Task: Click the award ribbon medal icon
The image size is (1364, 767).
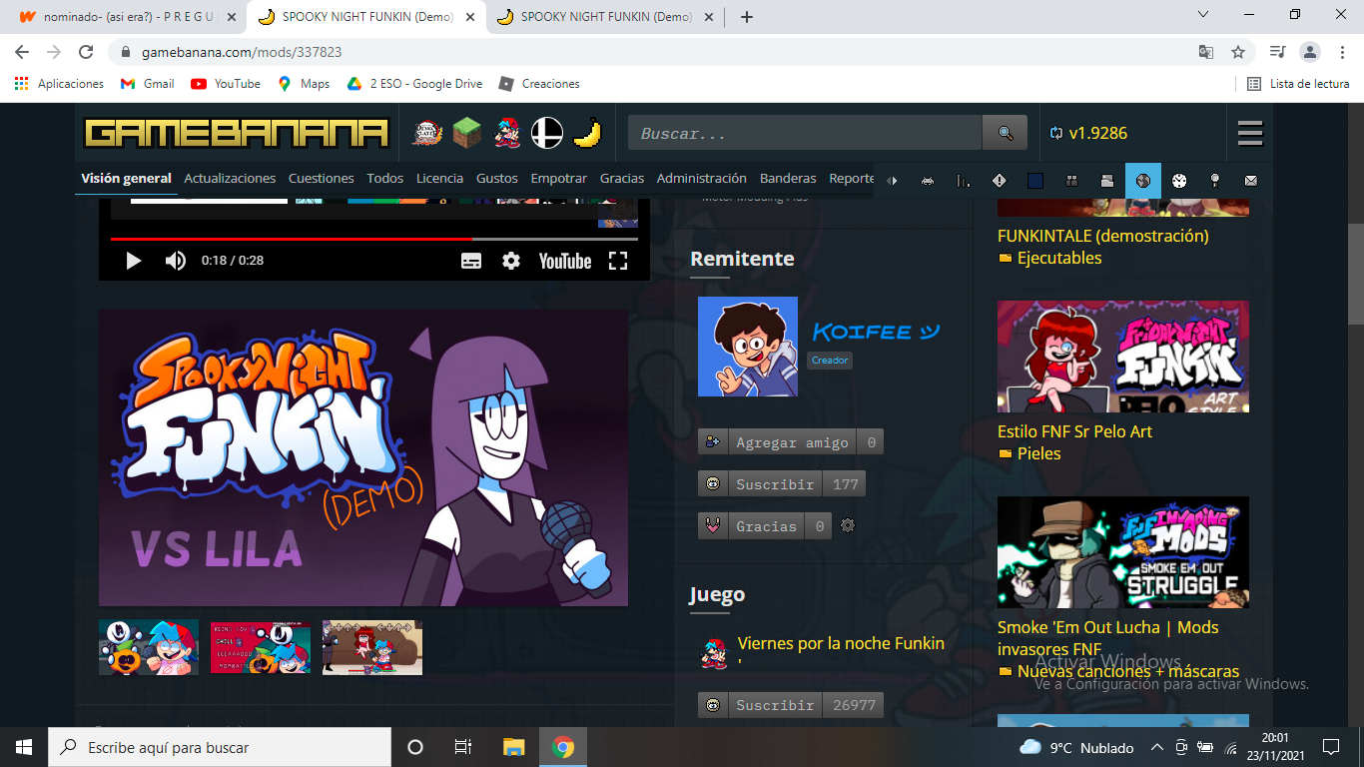Action: coord(1215,181)
